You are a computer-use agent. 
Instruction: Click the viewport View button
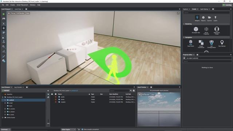[28, 13]
